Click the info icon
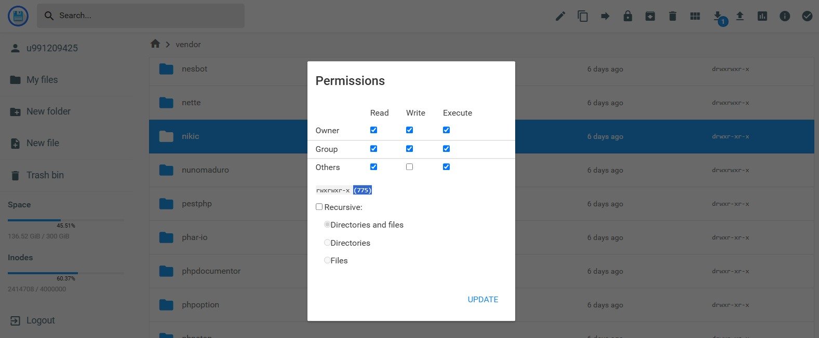 tap(785, 16)
